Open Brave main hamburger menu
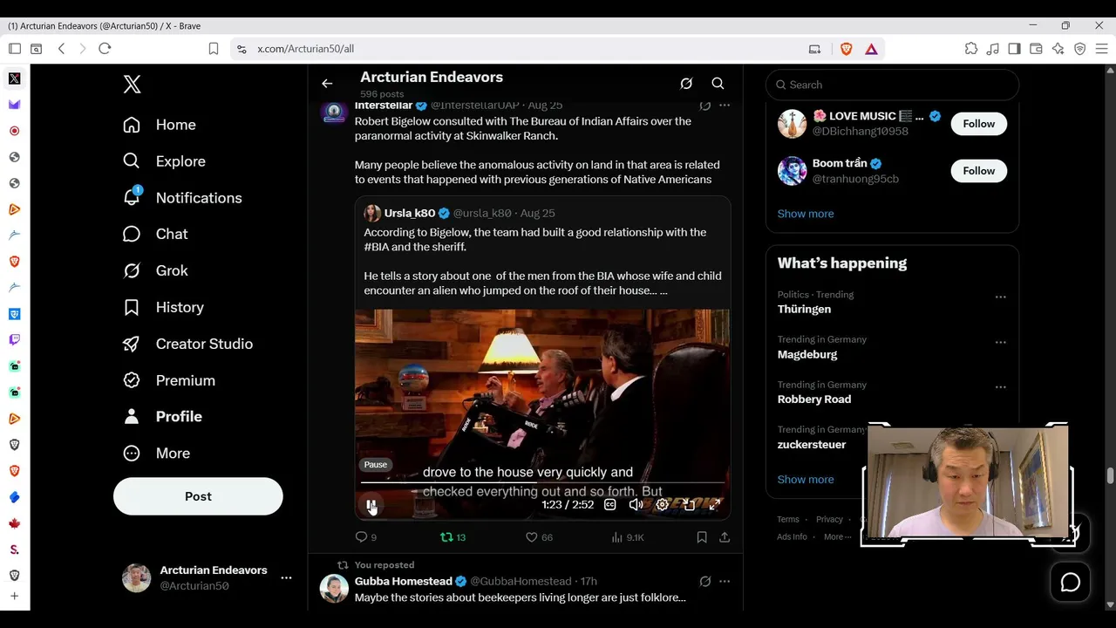 [1102, 49]
